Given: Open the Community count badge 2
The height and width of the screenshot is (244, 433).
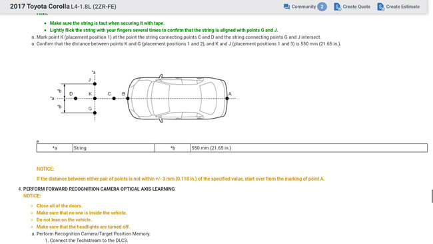Looking at the screenshot, I should tap(322, 7).
